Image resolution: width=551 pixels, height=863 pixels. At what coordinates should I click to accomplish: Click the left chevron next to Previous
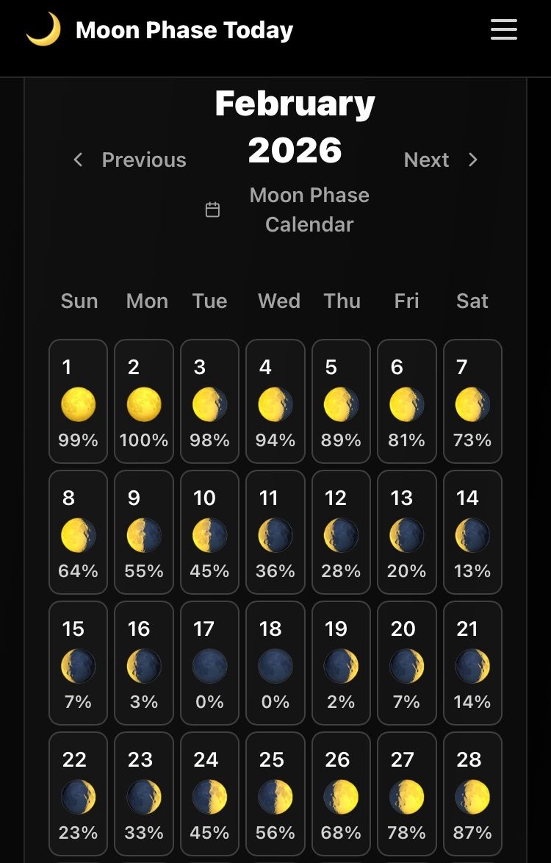click(78, 160)
